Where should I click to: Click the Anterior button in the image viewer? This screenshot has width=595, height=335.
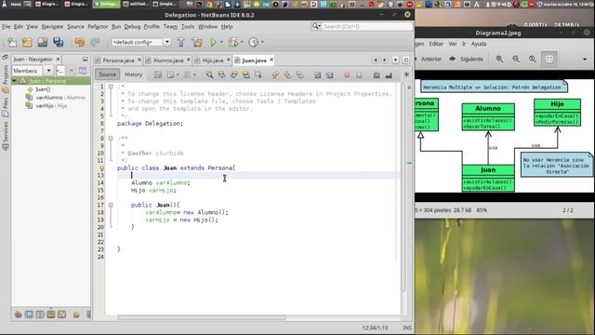430,60
